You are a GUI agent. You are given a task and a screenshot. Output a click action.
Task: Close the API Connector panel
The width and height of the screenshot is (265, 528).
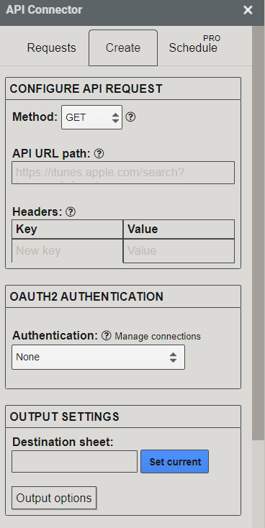click(x=248, y=10)
